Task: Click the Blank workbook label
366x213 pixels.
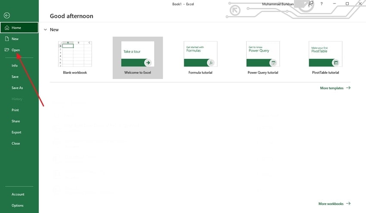Action: click(75, 73)
